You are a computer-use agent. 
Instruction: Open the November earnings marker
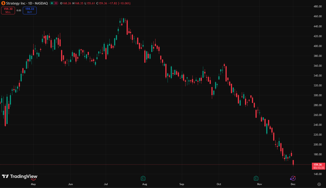click(x=256, y=178)
